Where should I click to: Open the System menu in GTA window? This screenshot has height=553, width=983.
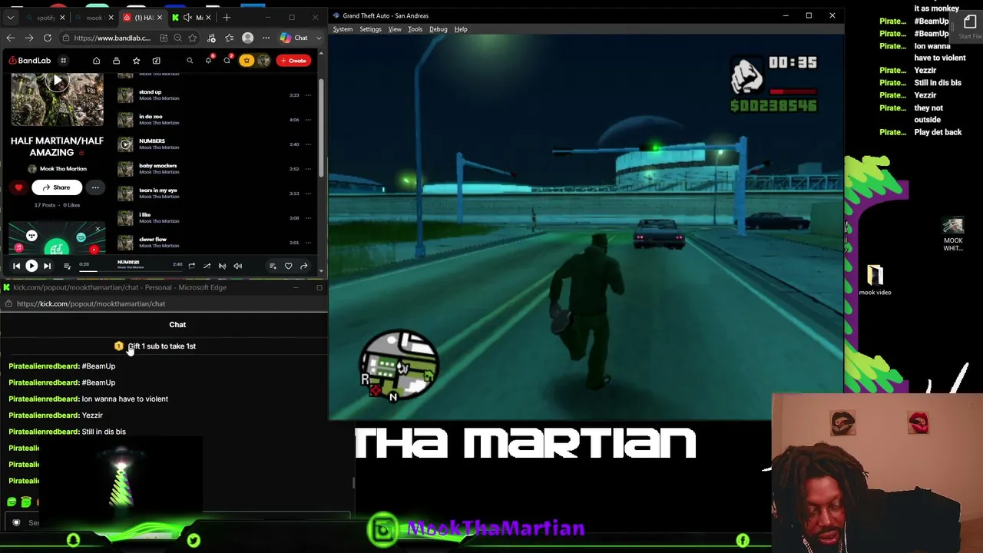pyautogui.click(x=343, y=29)
